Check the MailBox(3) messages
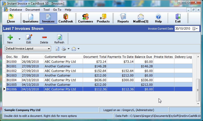Screen dimensions: 203x121 point(141,18)
